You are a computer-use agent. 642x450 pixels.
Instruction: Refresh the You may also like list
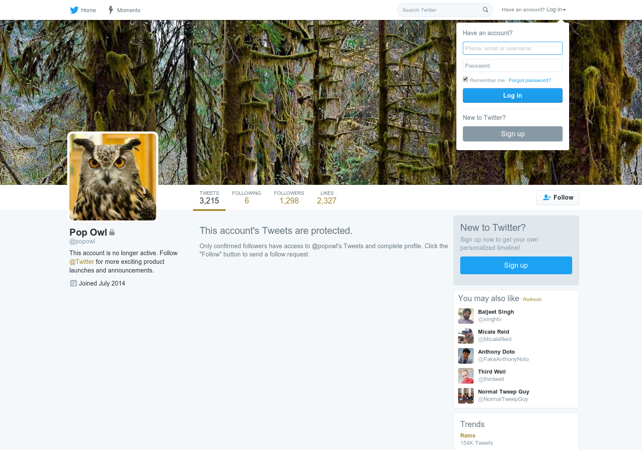(x=532, y=299)
